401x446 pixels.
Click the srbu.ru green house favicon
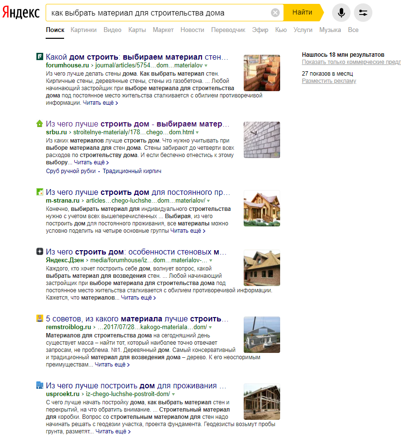pyautogui.click(x=40, y=124)
